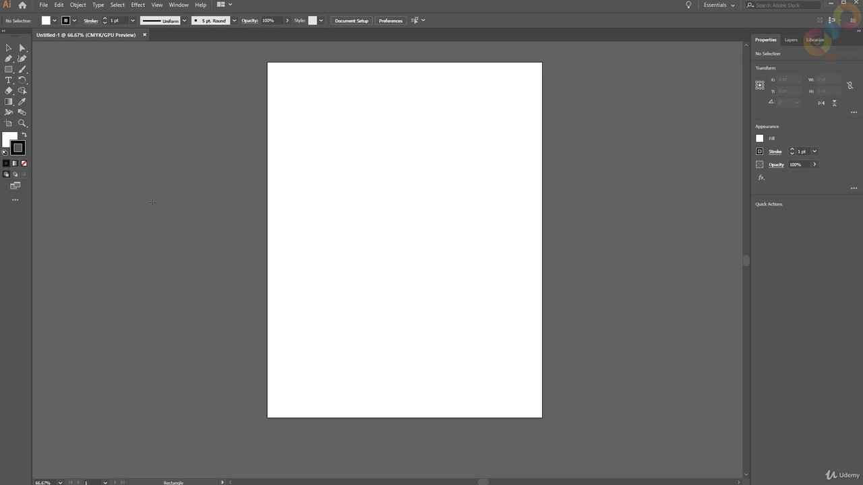Open zoom level dropdown in status bar

click(60, 482)
